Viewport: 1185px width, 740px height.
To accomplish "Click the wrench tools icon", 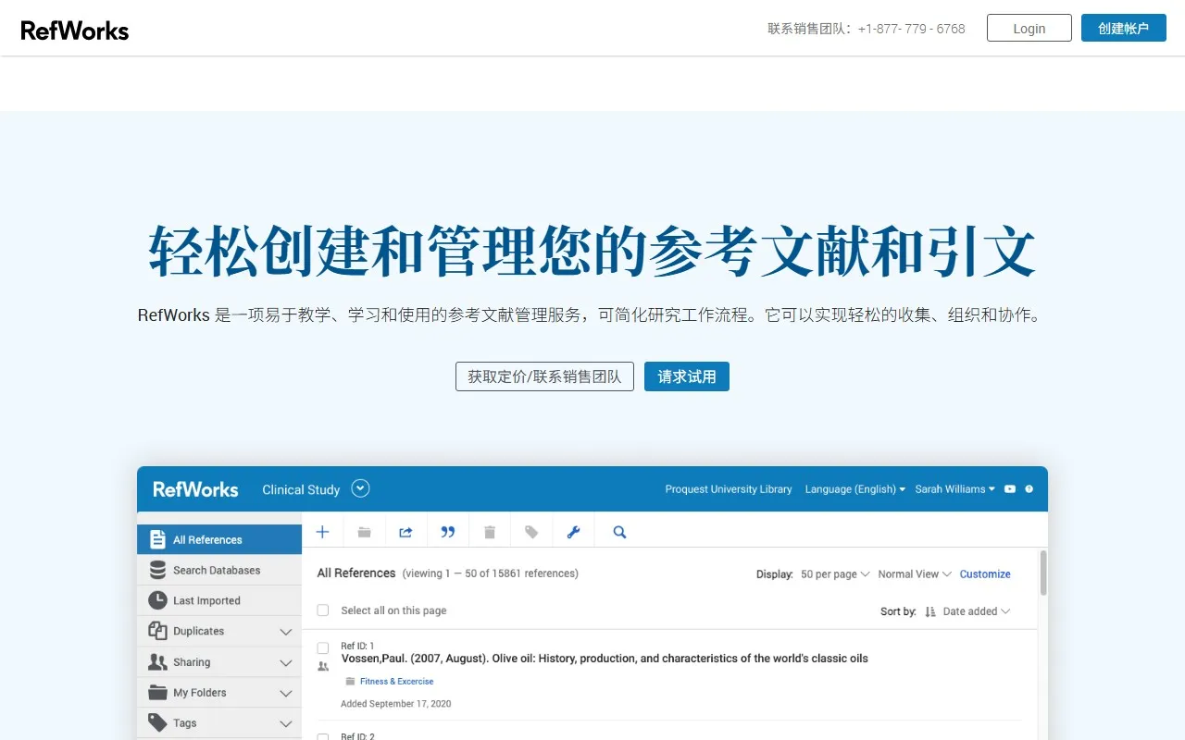I will [573, 532].
